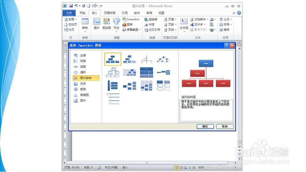Image resolution: width=306 pixels, height=172 pixels.
Task: Click the redo icon in title bar
Action: 84,6
